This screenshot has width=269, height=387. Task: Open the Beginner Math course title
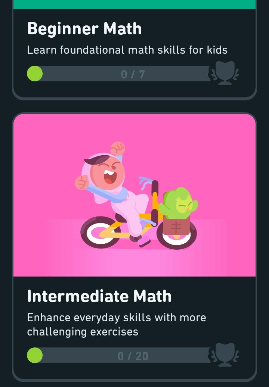(84, 29)
